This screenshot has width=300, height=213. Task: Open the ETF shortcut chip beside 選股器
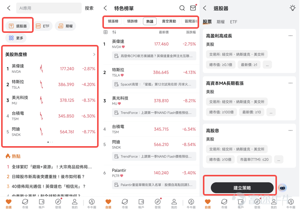point(43,26)
